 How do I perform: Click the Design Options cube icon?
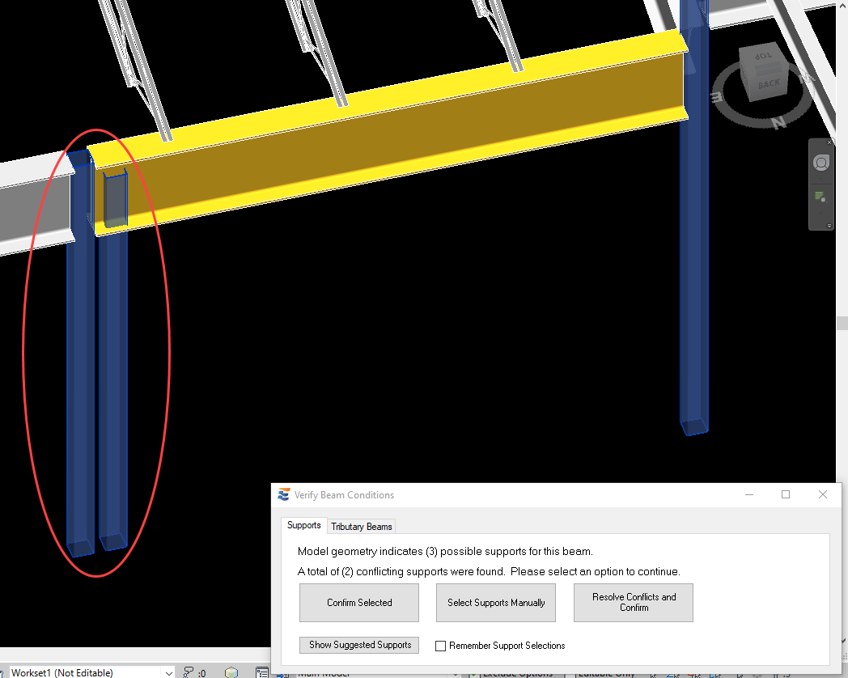tap(232, 672)
